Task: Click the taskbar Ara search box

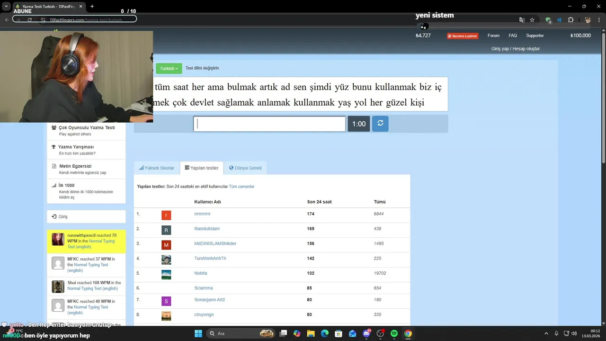Action: pos(241,333)
